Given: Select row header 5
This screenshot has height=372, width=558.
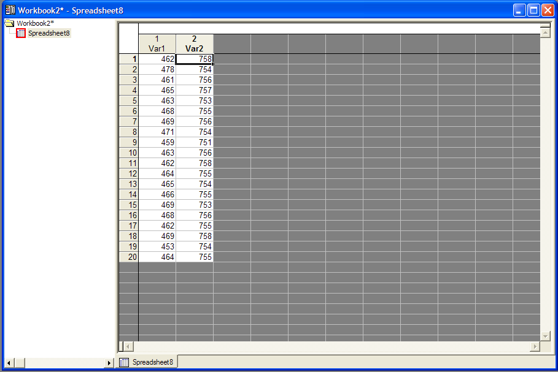Looking at the screenshot, I should coord(128,101).
